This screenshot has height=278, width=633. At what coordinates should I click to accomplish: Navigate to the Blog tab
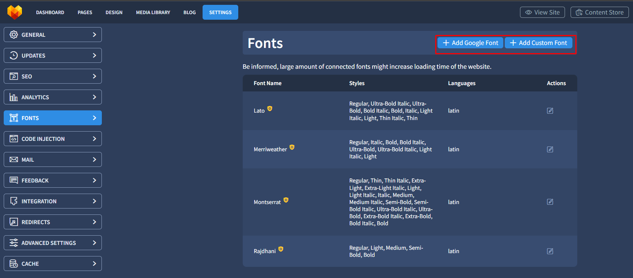coord(190,12)
